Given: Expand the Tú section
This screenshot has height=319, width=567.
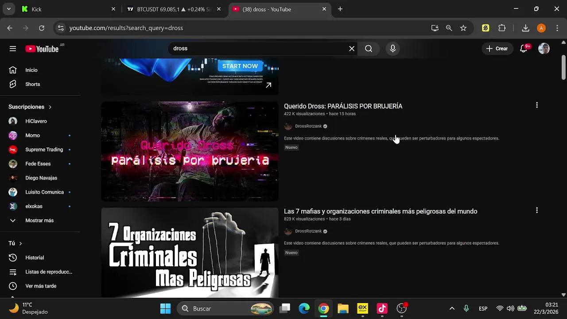Looking at the screenshot, I should point(15,243).
